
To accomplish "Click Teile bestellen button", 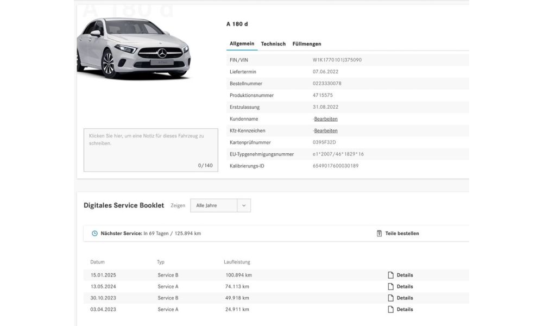I will coord(398,234).
